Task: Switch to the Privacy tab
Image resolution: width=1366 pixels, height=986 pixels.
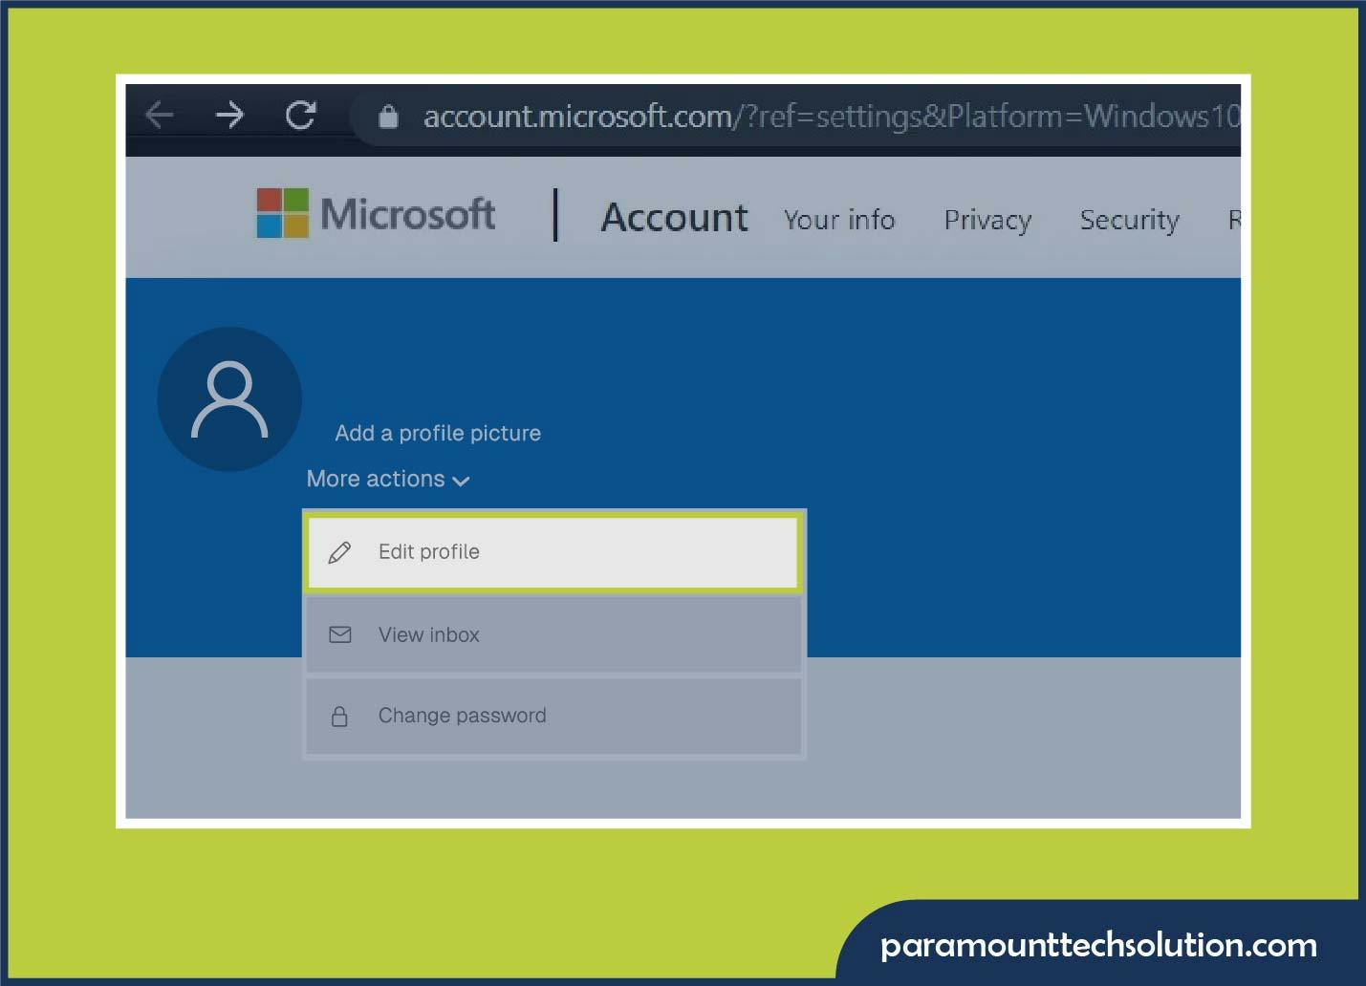Action: [987, 220]
